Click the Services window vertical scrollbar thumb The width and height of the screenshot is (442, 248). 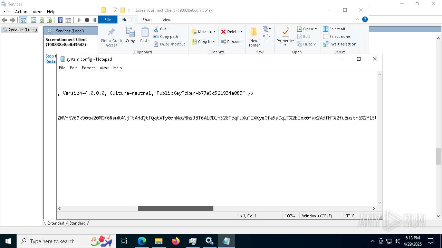click(438, 157)
